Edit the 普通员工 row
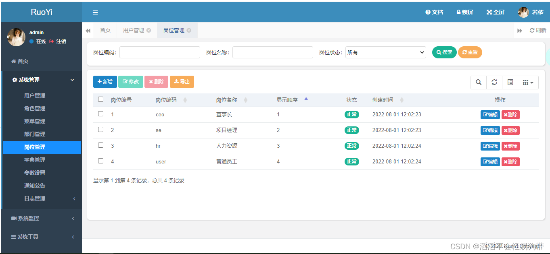 click(x=490, y=162)
